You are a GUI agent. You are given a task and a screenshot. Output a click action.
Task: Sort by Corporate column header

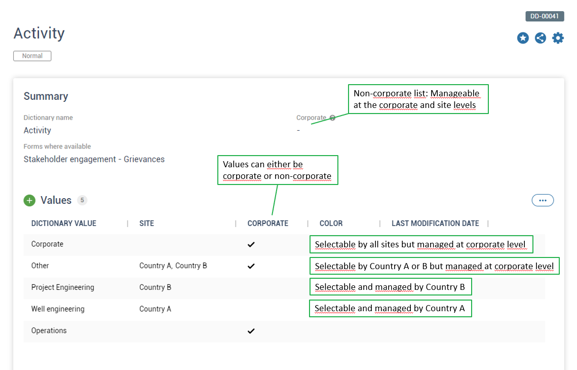(267, 224)
